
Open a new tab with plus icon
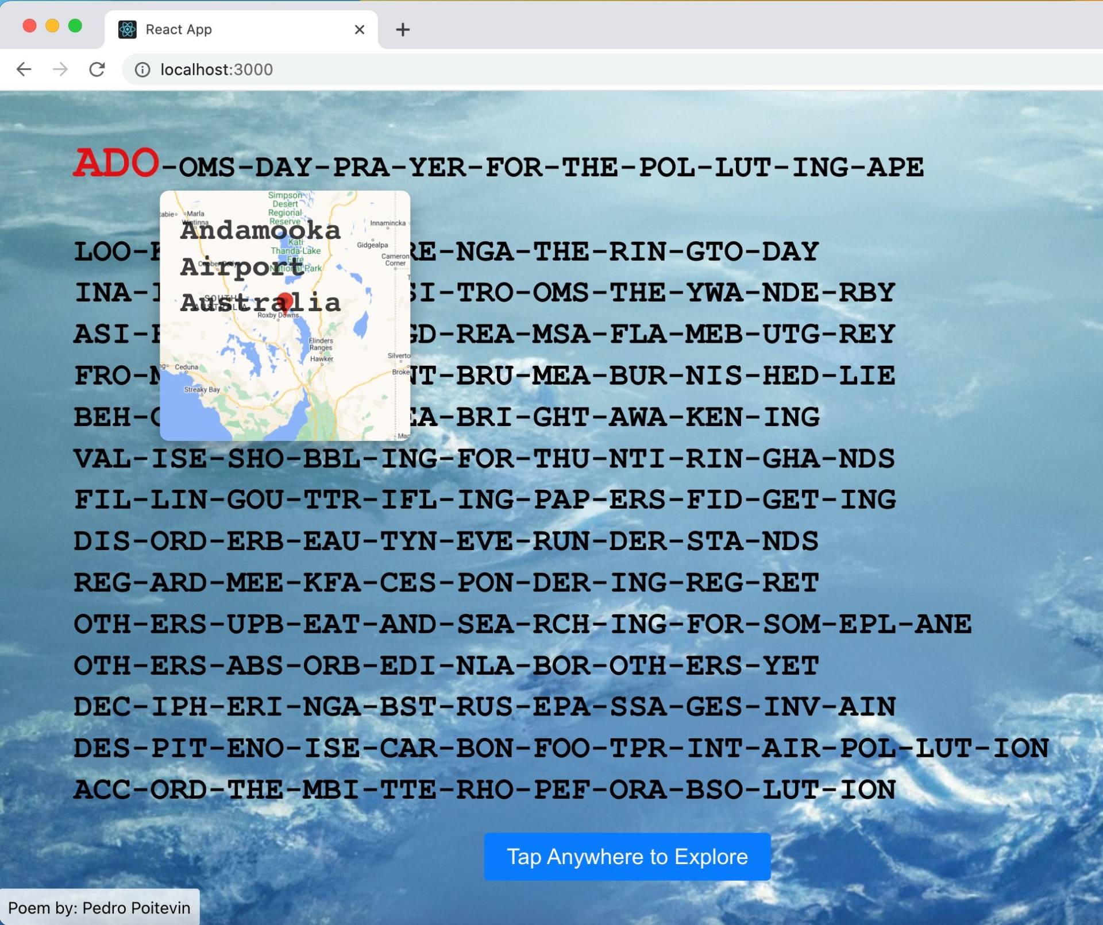pyautogui.click(x=403, y=29)
